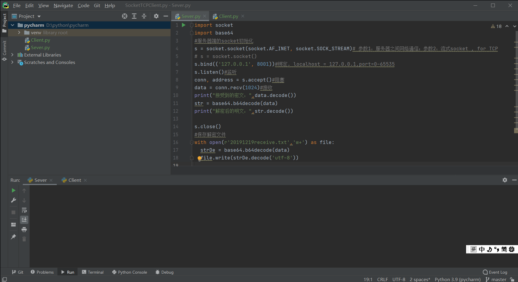Click the up stack trace arrow

[x=24, y=190]
